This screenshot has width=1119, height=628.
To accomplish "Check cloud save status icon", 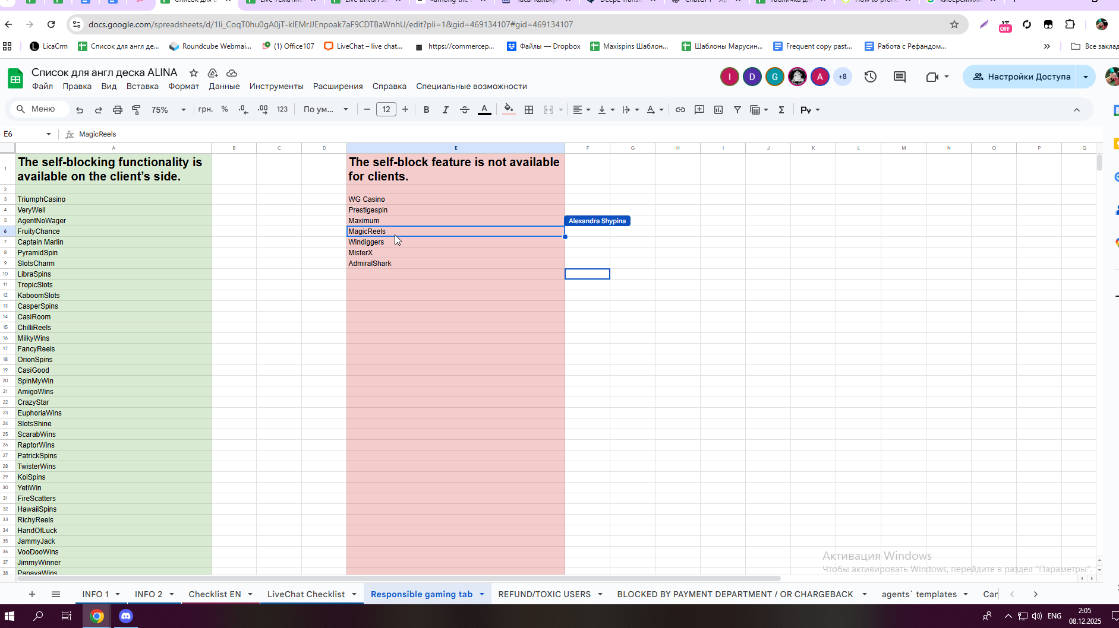I will tap(232, 72).
